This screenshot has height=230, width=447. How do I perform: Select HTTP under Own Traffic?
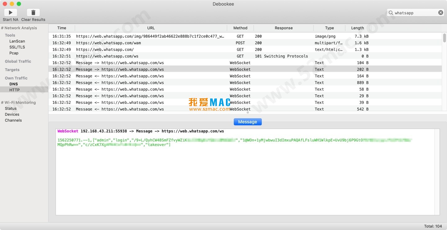[14, 90]
